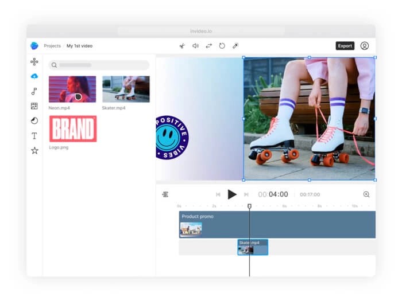Select the Positive Vibes smiley sticker
This screenshot has height=305, width=402.
[x=172, y=138]
